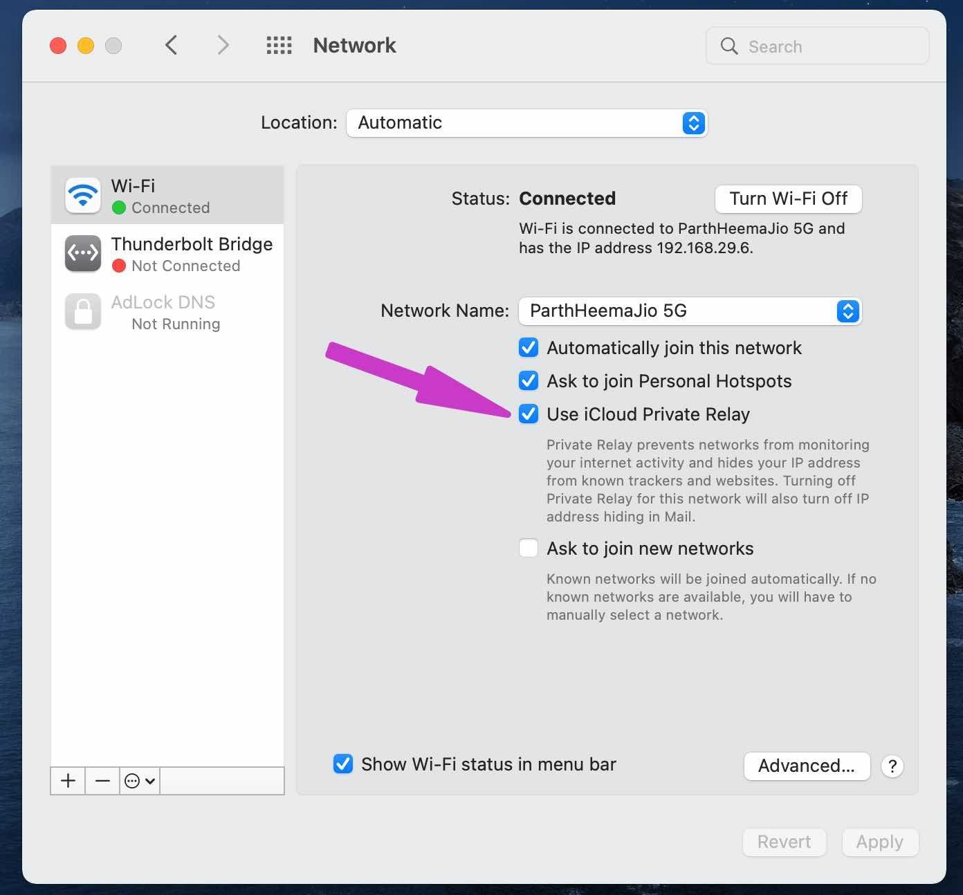Click the Apply button

click(880, 842)
